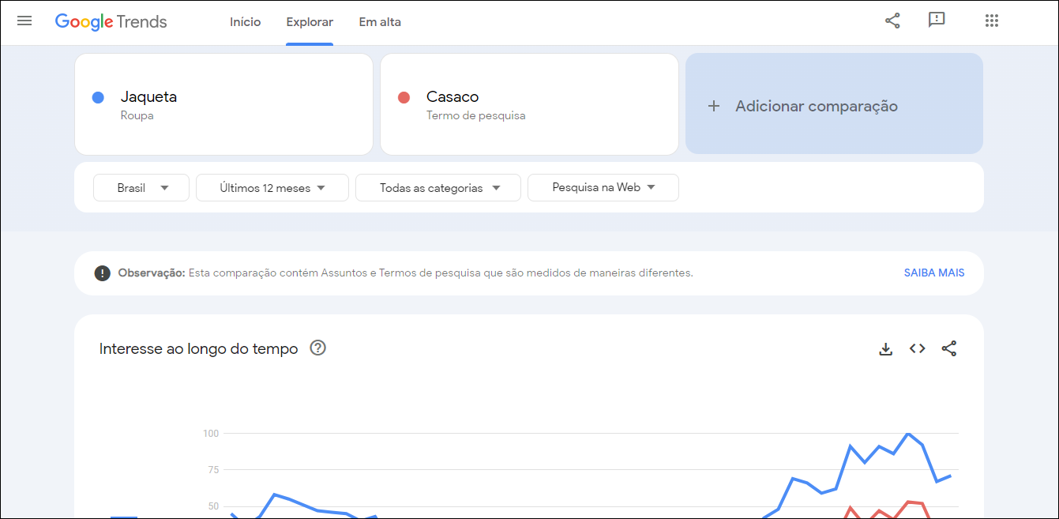Click the 100 axis label on chart
1059x519 pixels.
tap(211, 434)
